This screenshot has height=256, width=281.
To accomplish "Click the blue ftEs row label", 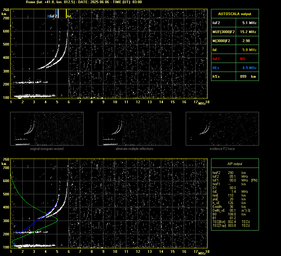I will (x=216, y=68).
